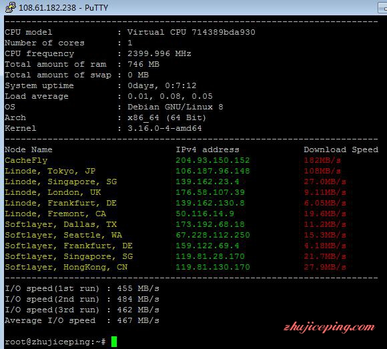The width and height of the screenshot is (387, 349).
Task: Click the 'Download Speed' column header
Action: (341, 149)
